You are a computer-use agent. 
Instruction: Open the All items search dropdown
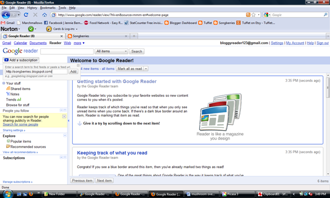[111, 51]
